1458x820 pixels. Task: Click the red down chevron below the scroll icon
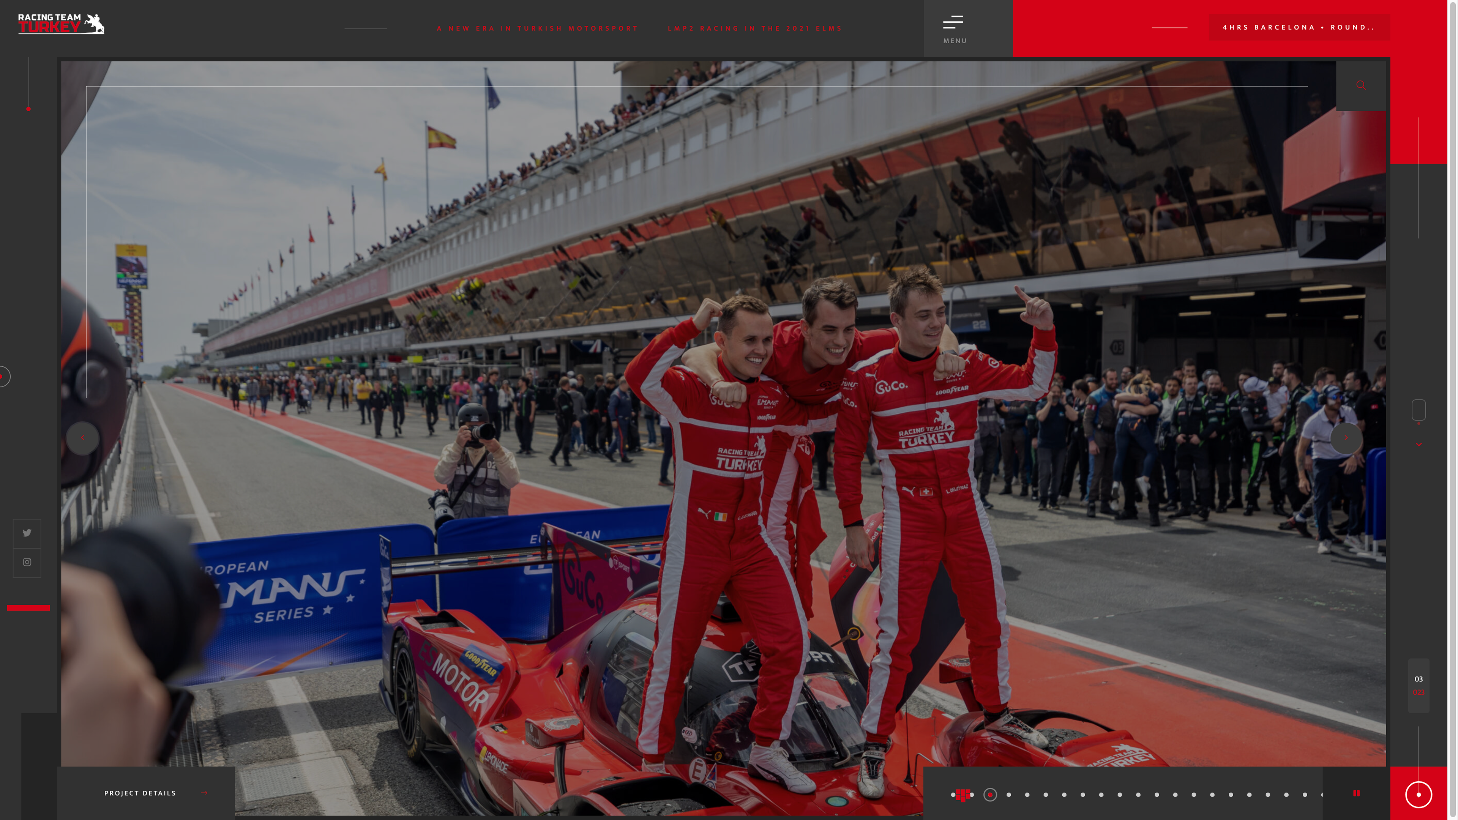tap(1419, 445)
